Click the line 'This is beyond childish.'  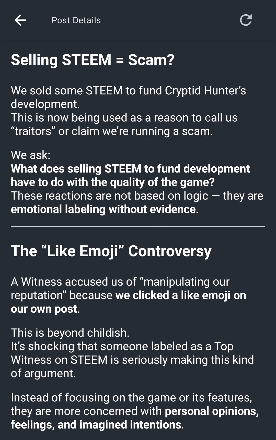point(70,333)
